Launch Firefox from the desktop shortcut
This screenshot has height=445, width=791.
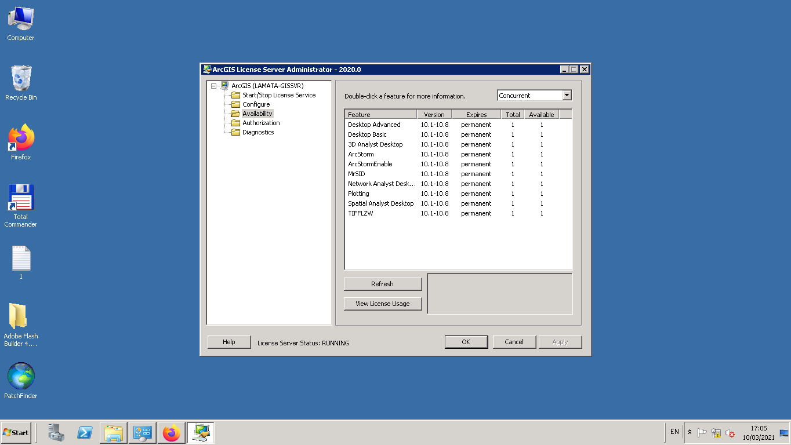click(21, 143)
